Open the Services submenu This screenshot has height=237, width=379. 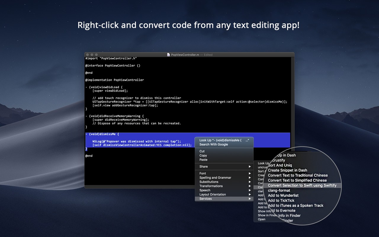pos(207,198)
